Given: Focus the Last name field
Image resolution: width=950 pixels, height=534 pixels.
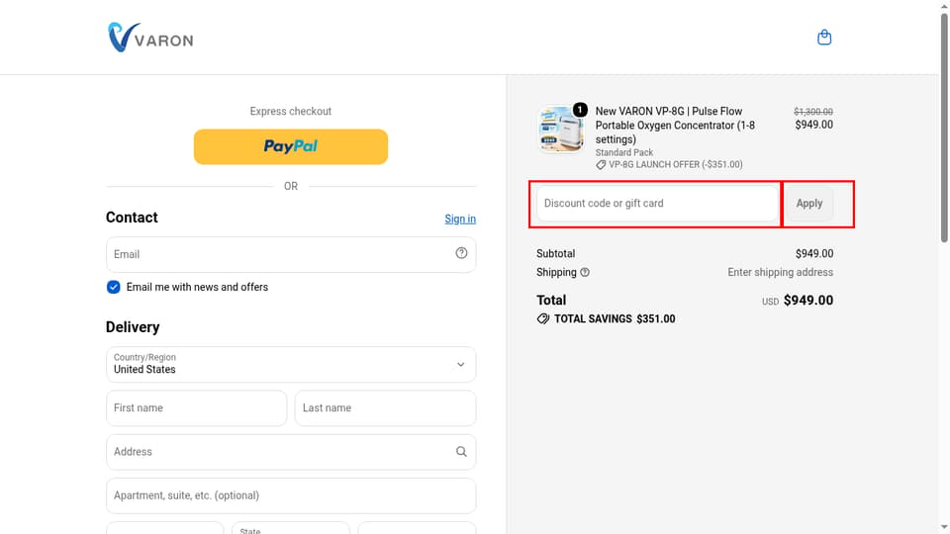Looking at the screenshot, I should pyautogui.click(x=385, y=408).
